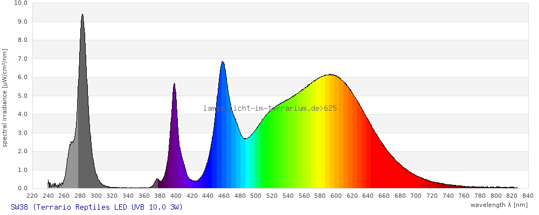Image resolution: width=539 pixels, height=215 pixels.
Task: Click the lamps.licht-im-terrarium.de watermark text
Action: (269, 108)
